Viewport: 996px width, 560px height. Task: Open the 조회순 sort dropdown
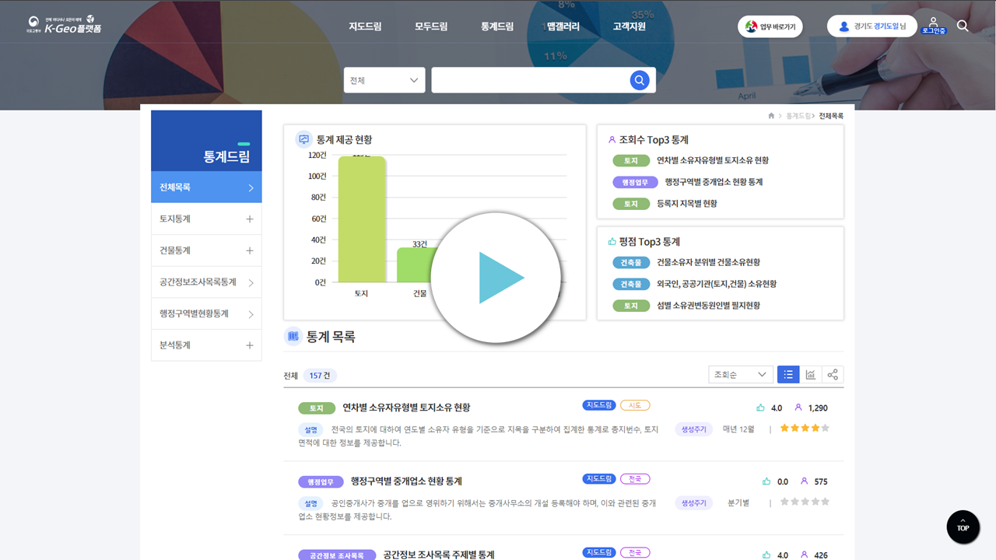[741, 375]
